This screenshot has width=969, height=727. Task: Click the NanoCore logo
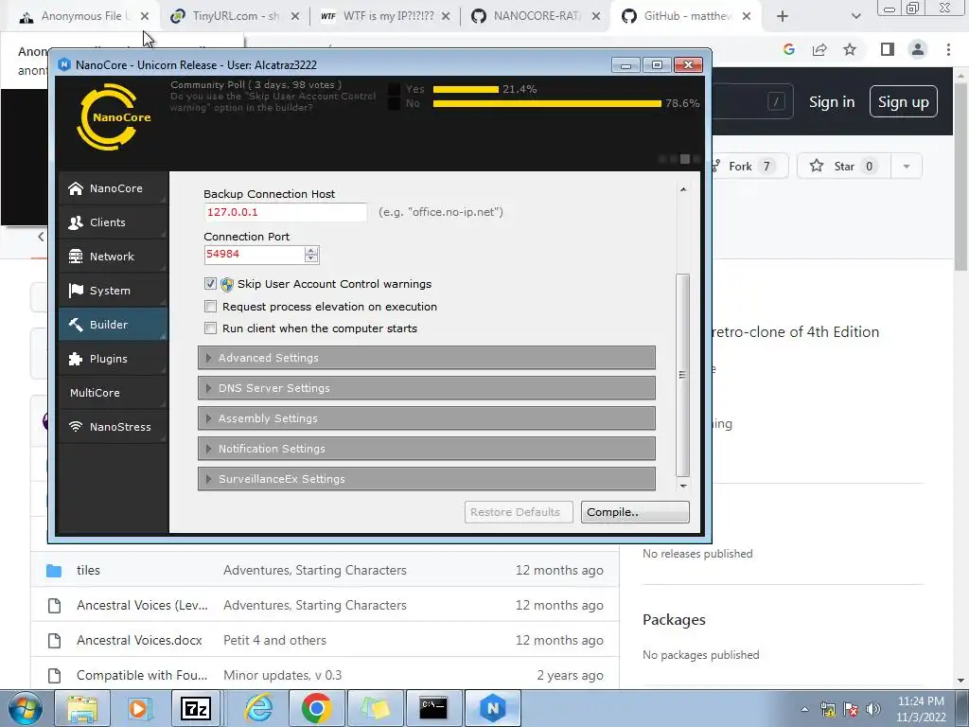point(114,116)
